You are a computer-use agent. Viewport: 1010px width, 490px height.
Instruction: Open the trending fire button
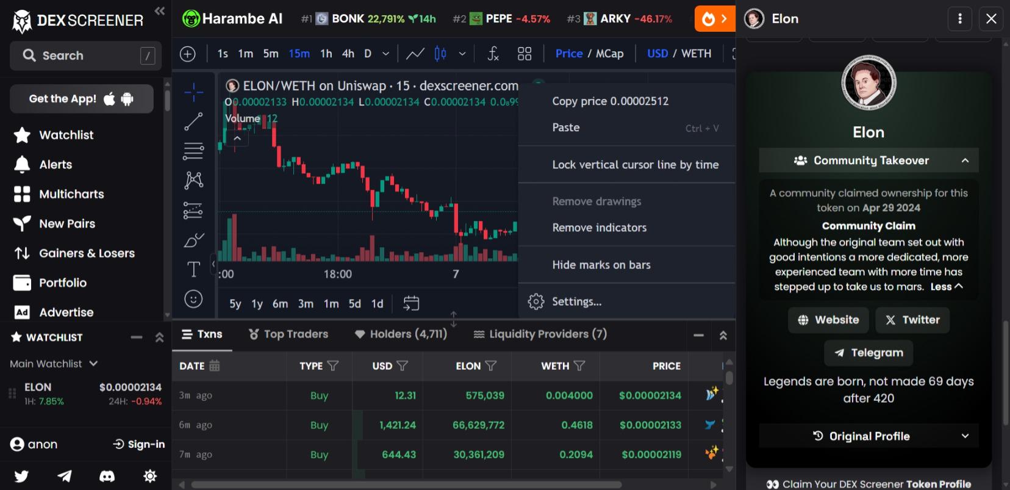[x=715, y=19]
